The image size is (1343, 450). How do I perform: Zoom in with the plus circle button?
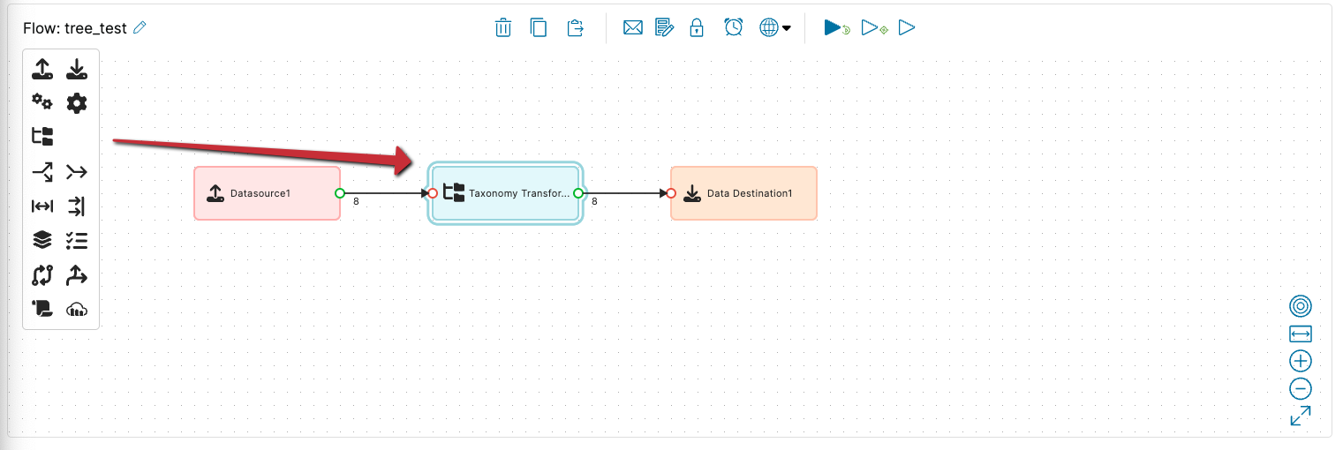[1300, 361]
